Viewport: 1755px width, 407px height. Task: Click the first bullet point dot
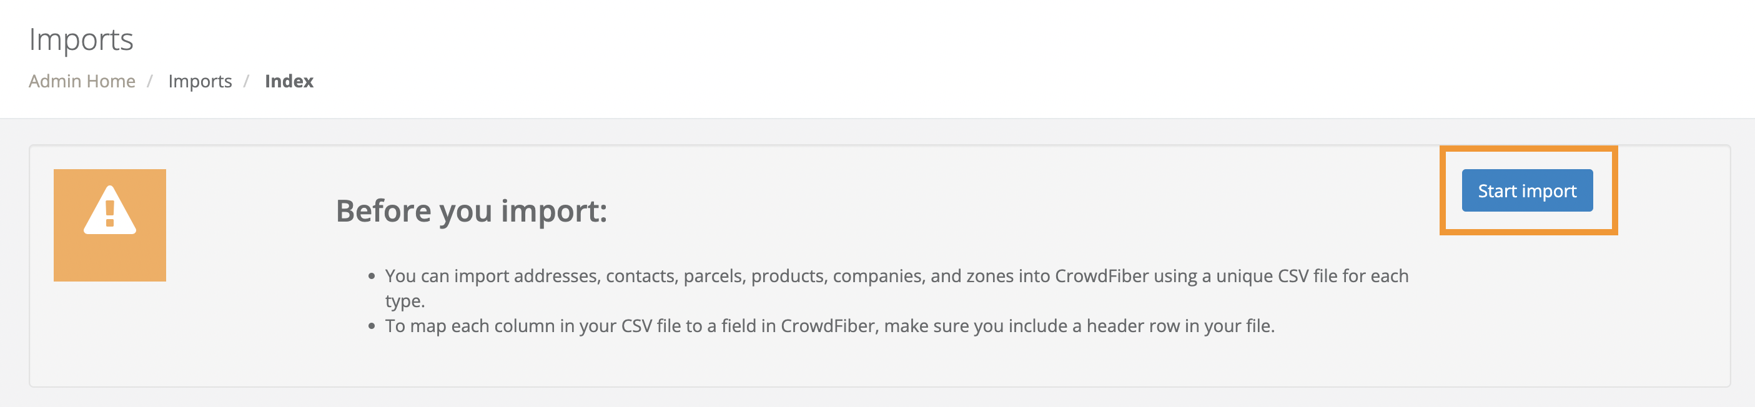tap(372, 277)
